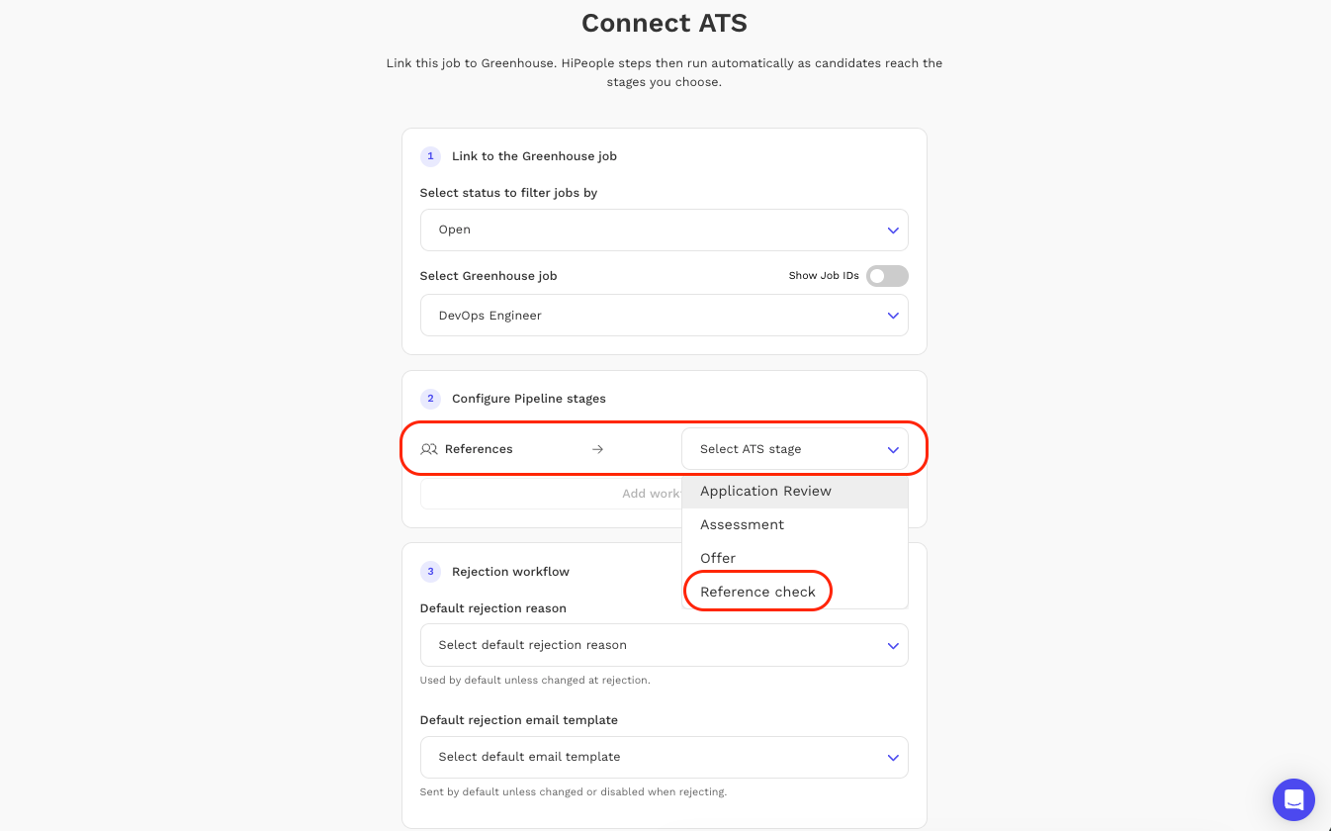This screenshot has height=831, width=1331.
Task: Expand default rejection reason dropdown
Action: point(664,645)
